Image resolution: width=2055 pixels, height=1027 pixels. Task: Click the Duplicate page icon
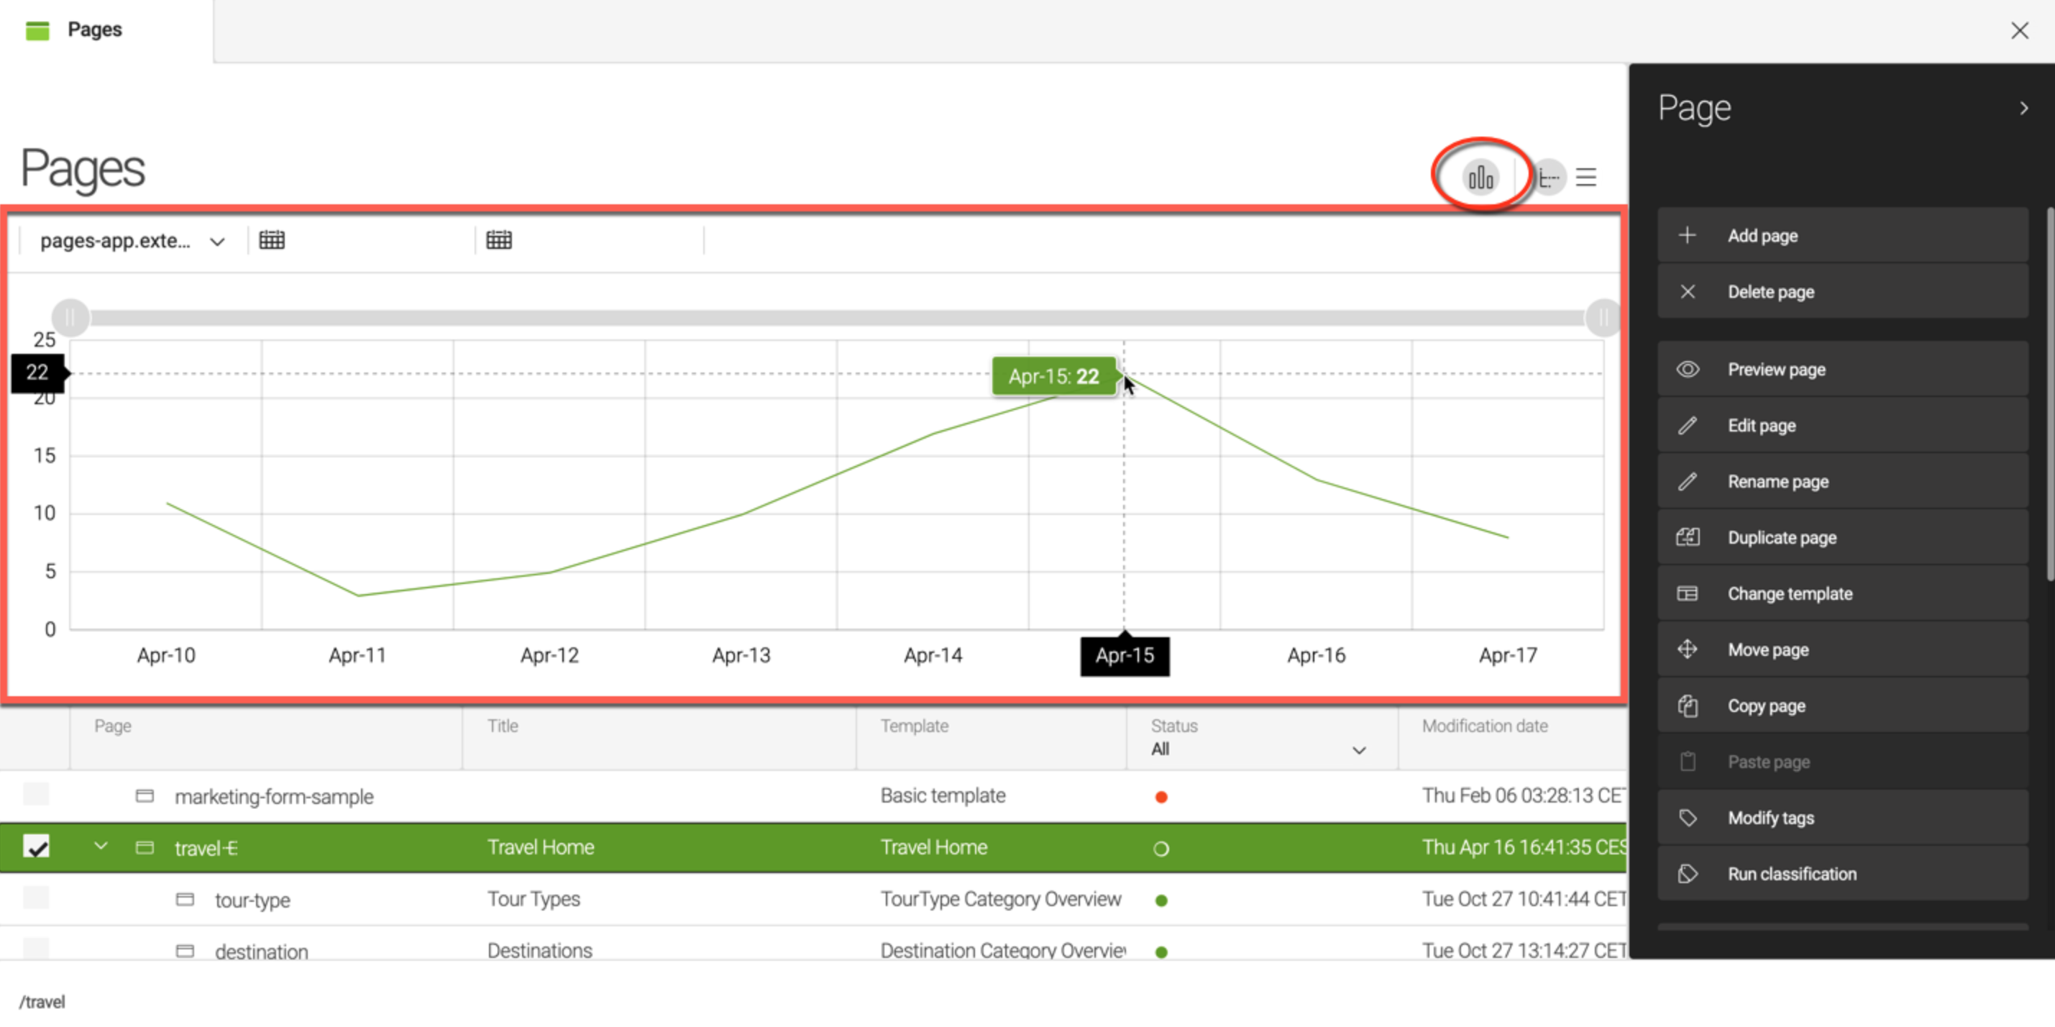pyautogui.click(x=1688, y=537)
